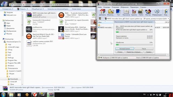Click the WinRAR Find (Найти) binoculars icon
Image resolution: width=173 pixels, height=97 pixels.
[x=141, y=12]
